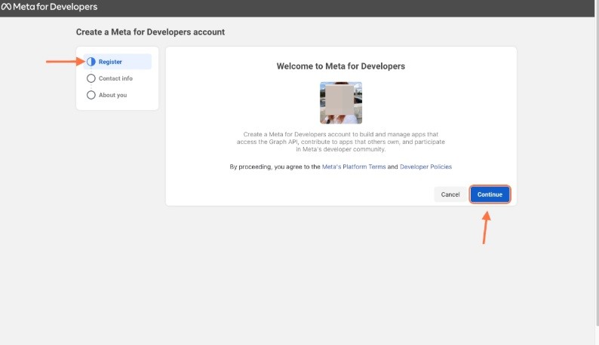Click the half-filled Register step indicator
Viewport: 599px width, 345px height.
tap(91, 62)
